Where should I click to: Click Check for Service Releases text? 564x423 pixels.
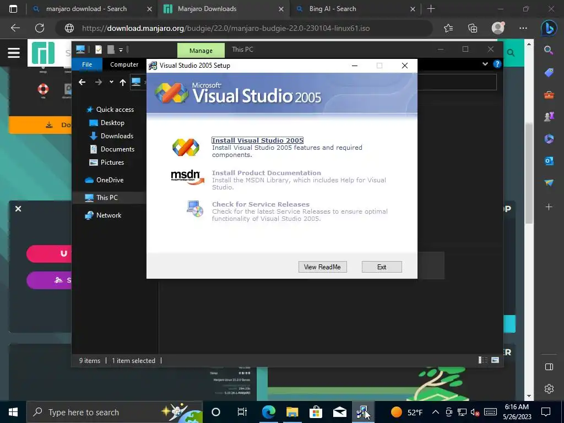coord(261,204)
